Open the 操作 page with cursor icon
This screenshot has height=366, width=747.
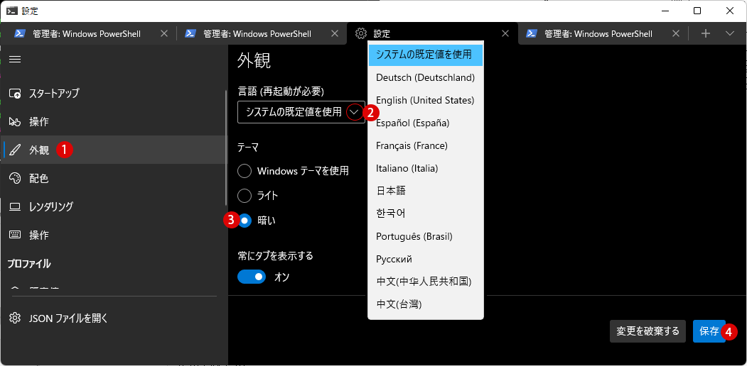[x=114, y=122]
